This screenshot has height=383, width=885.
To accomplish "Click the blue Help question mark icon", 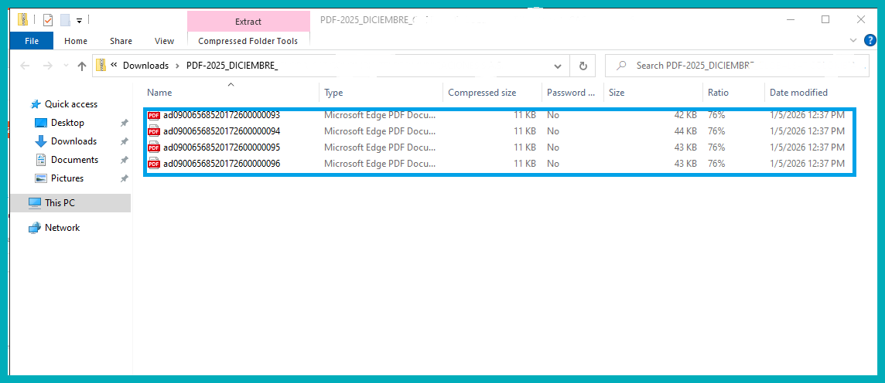I will (x=868, y=41).
